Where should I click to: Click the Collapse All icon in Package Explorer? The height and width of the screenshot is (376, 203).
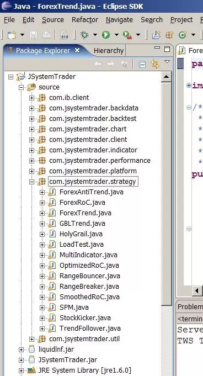click(142, 64)
